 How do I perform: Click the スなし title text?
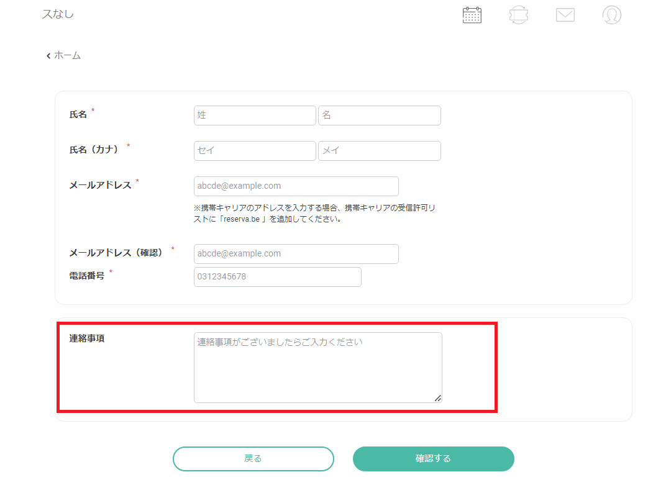58,14
